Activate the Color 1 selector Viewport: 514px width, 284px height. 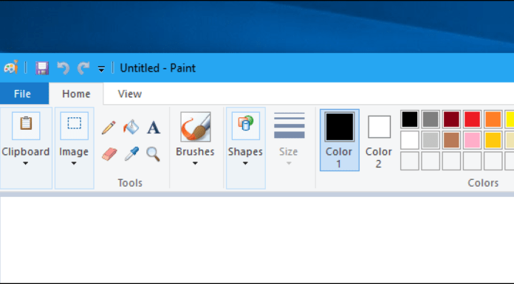[x=339, y=140]
